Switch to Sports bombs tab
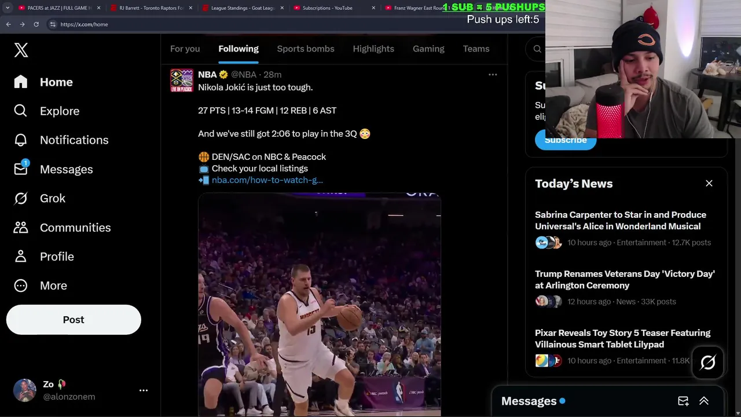 306,49
